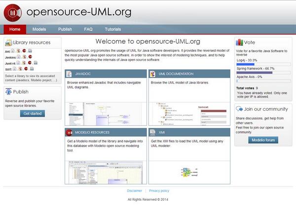296x214 pixels.
Task: Click the 'Spring framework - 66.7%' label
Action: pyautogui.click(x=256, y=68)
